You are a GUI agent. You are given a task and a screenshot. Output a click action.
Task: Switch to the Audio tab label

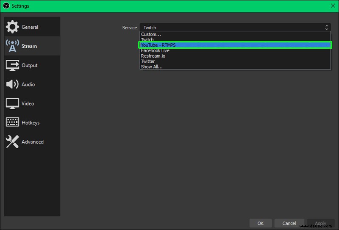(28, 84)
